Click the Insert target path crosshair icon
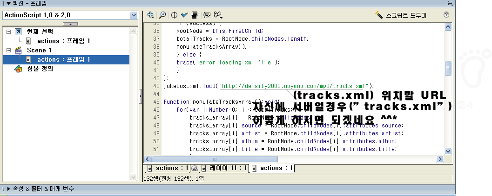 click(175, 15)
